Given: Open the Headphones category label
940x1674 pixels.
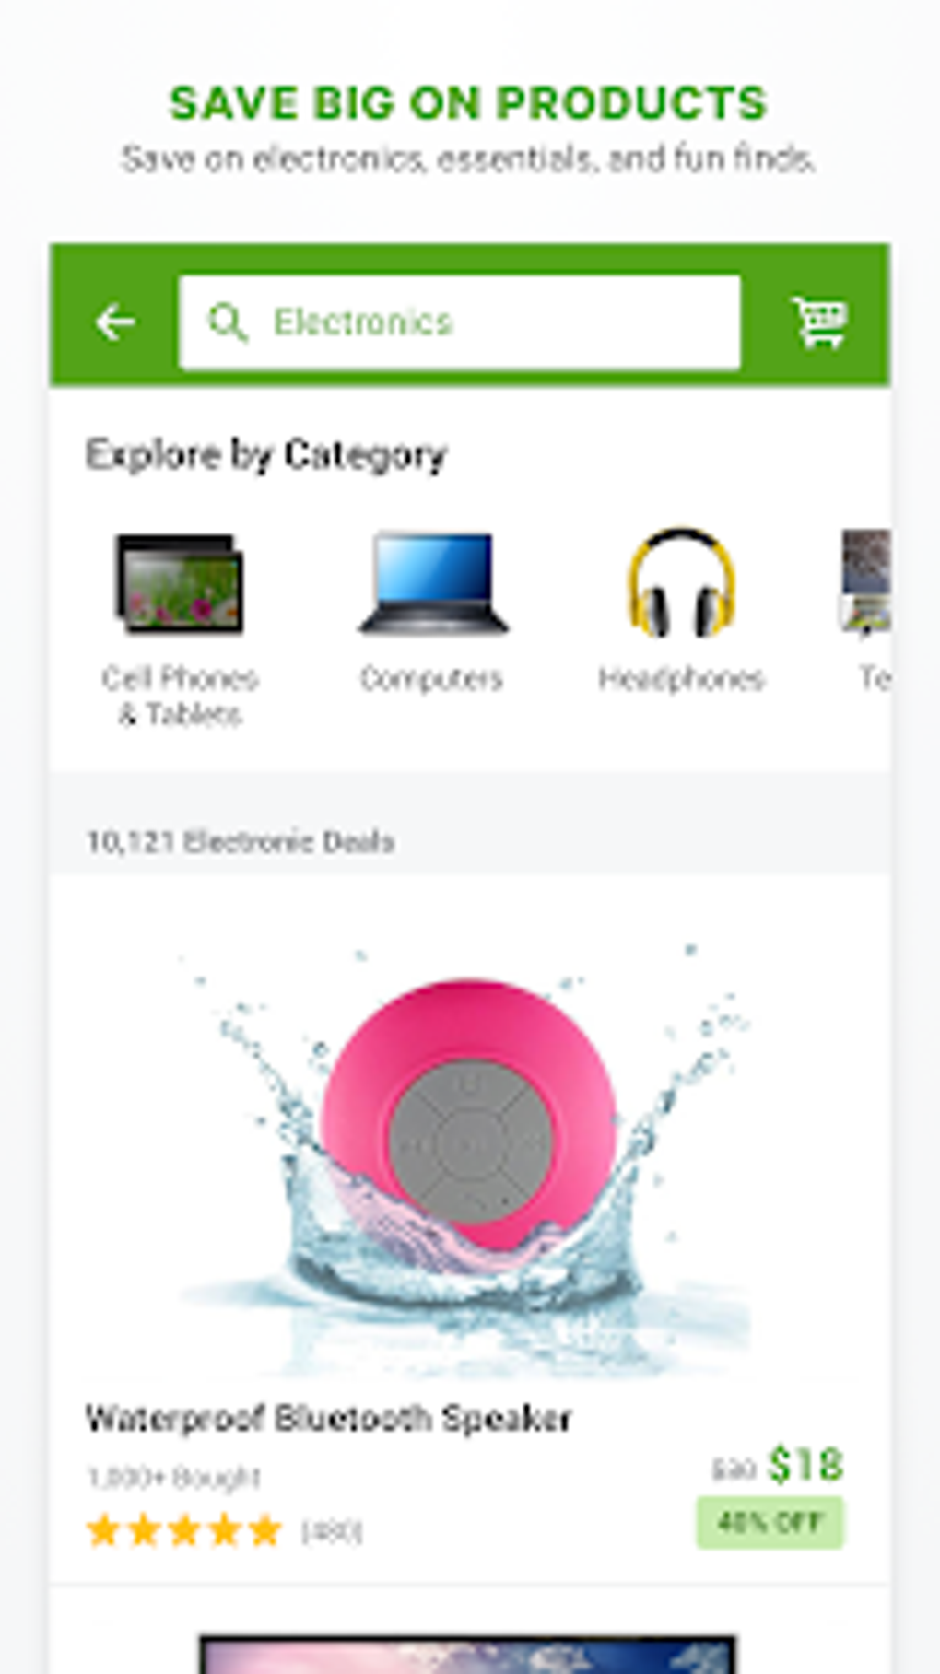Looking at the screenshot, I should [x=681, y=679].
